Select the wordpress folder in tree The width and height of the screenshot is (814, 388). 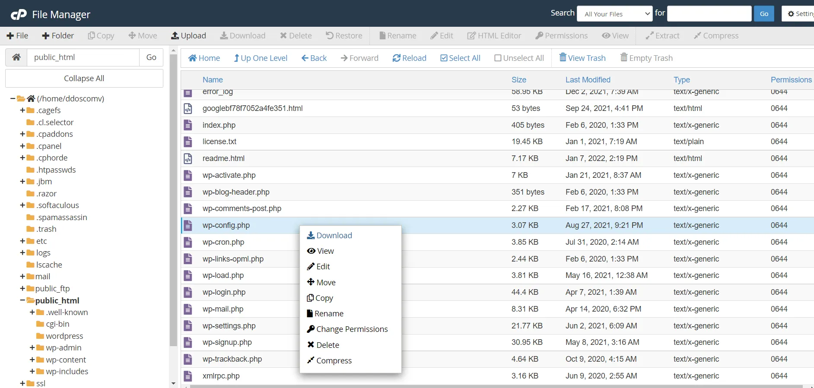click(64, 336)
